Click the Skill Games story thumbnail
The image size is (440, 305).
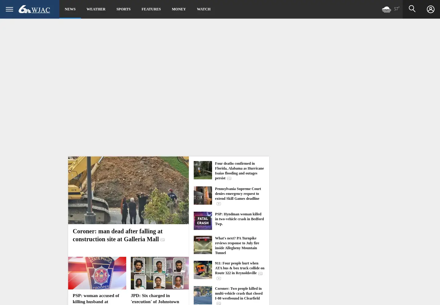tap(203, 196)
